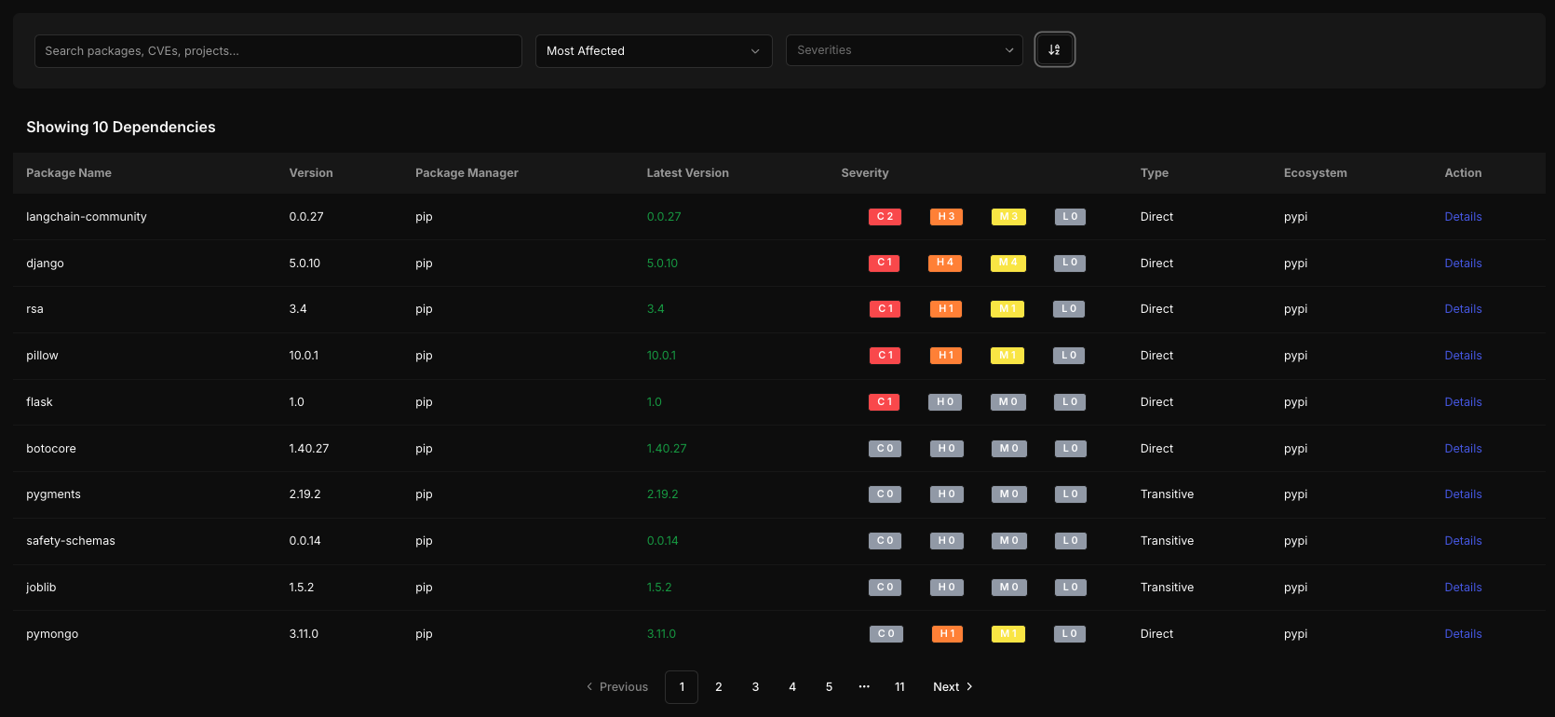Click the langchain-community package name

tap(87, 217)
